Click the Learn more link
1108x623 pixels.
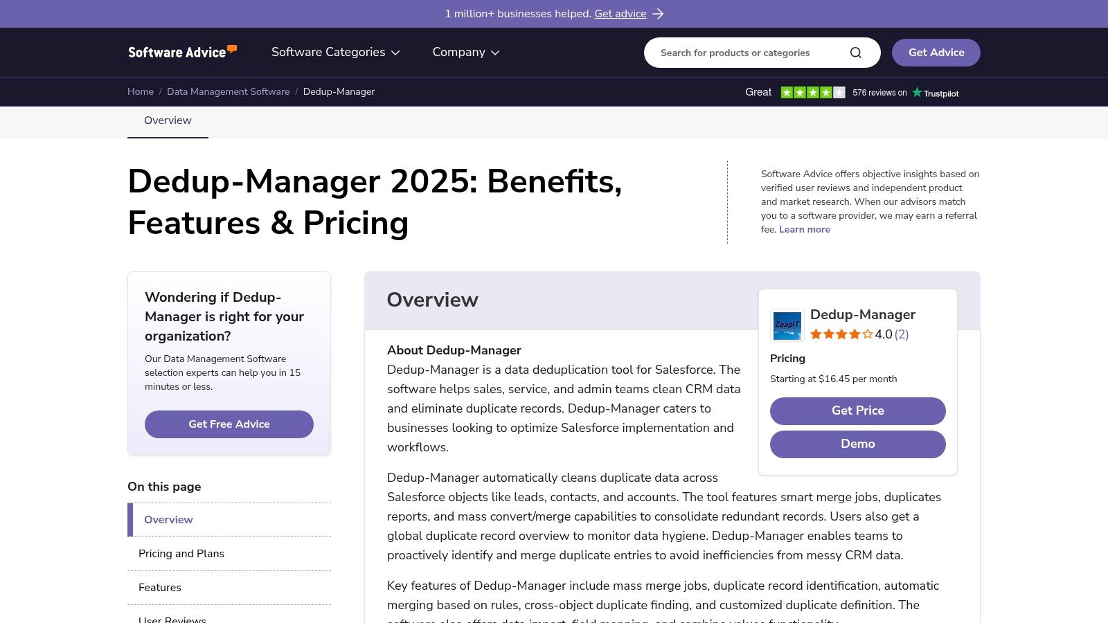(x=805, y=229)
